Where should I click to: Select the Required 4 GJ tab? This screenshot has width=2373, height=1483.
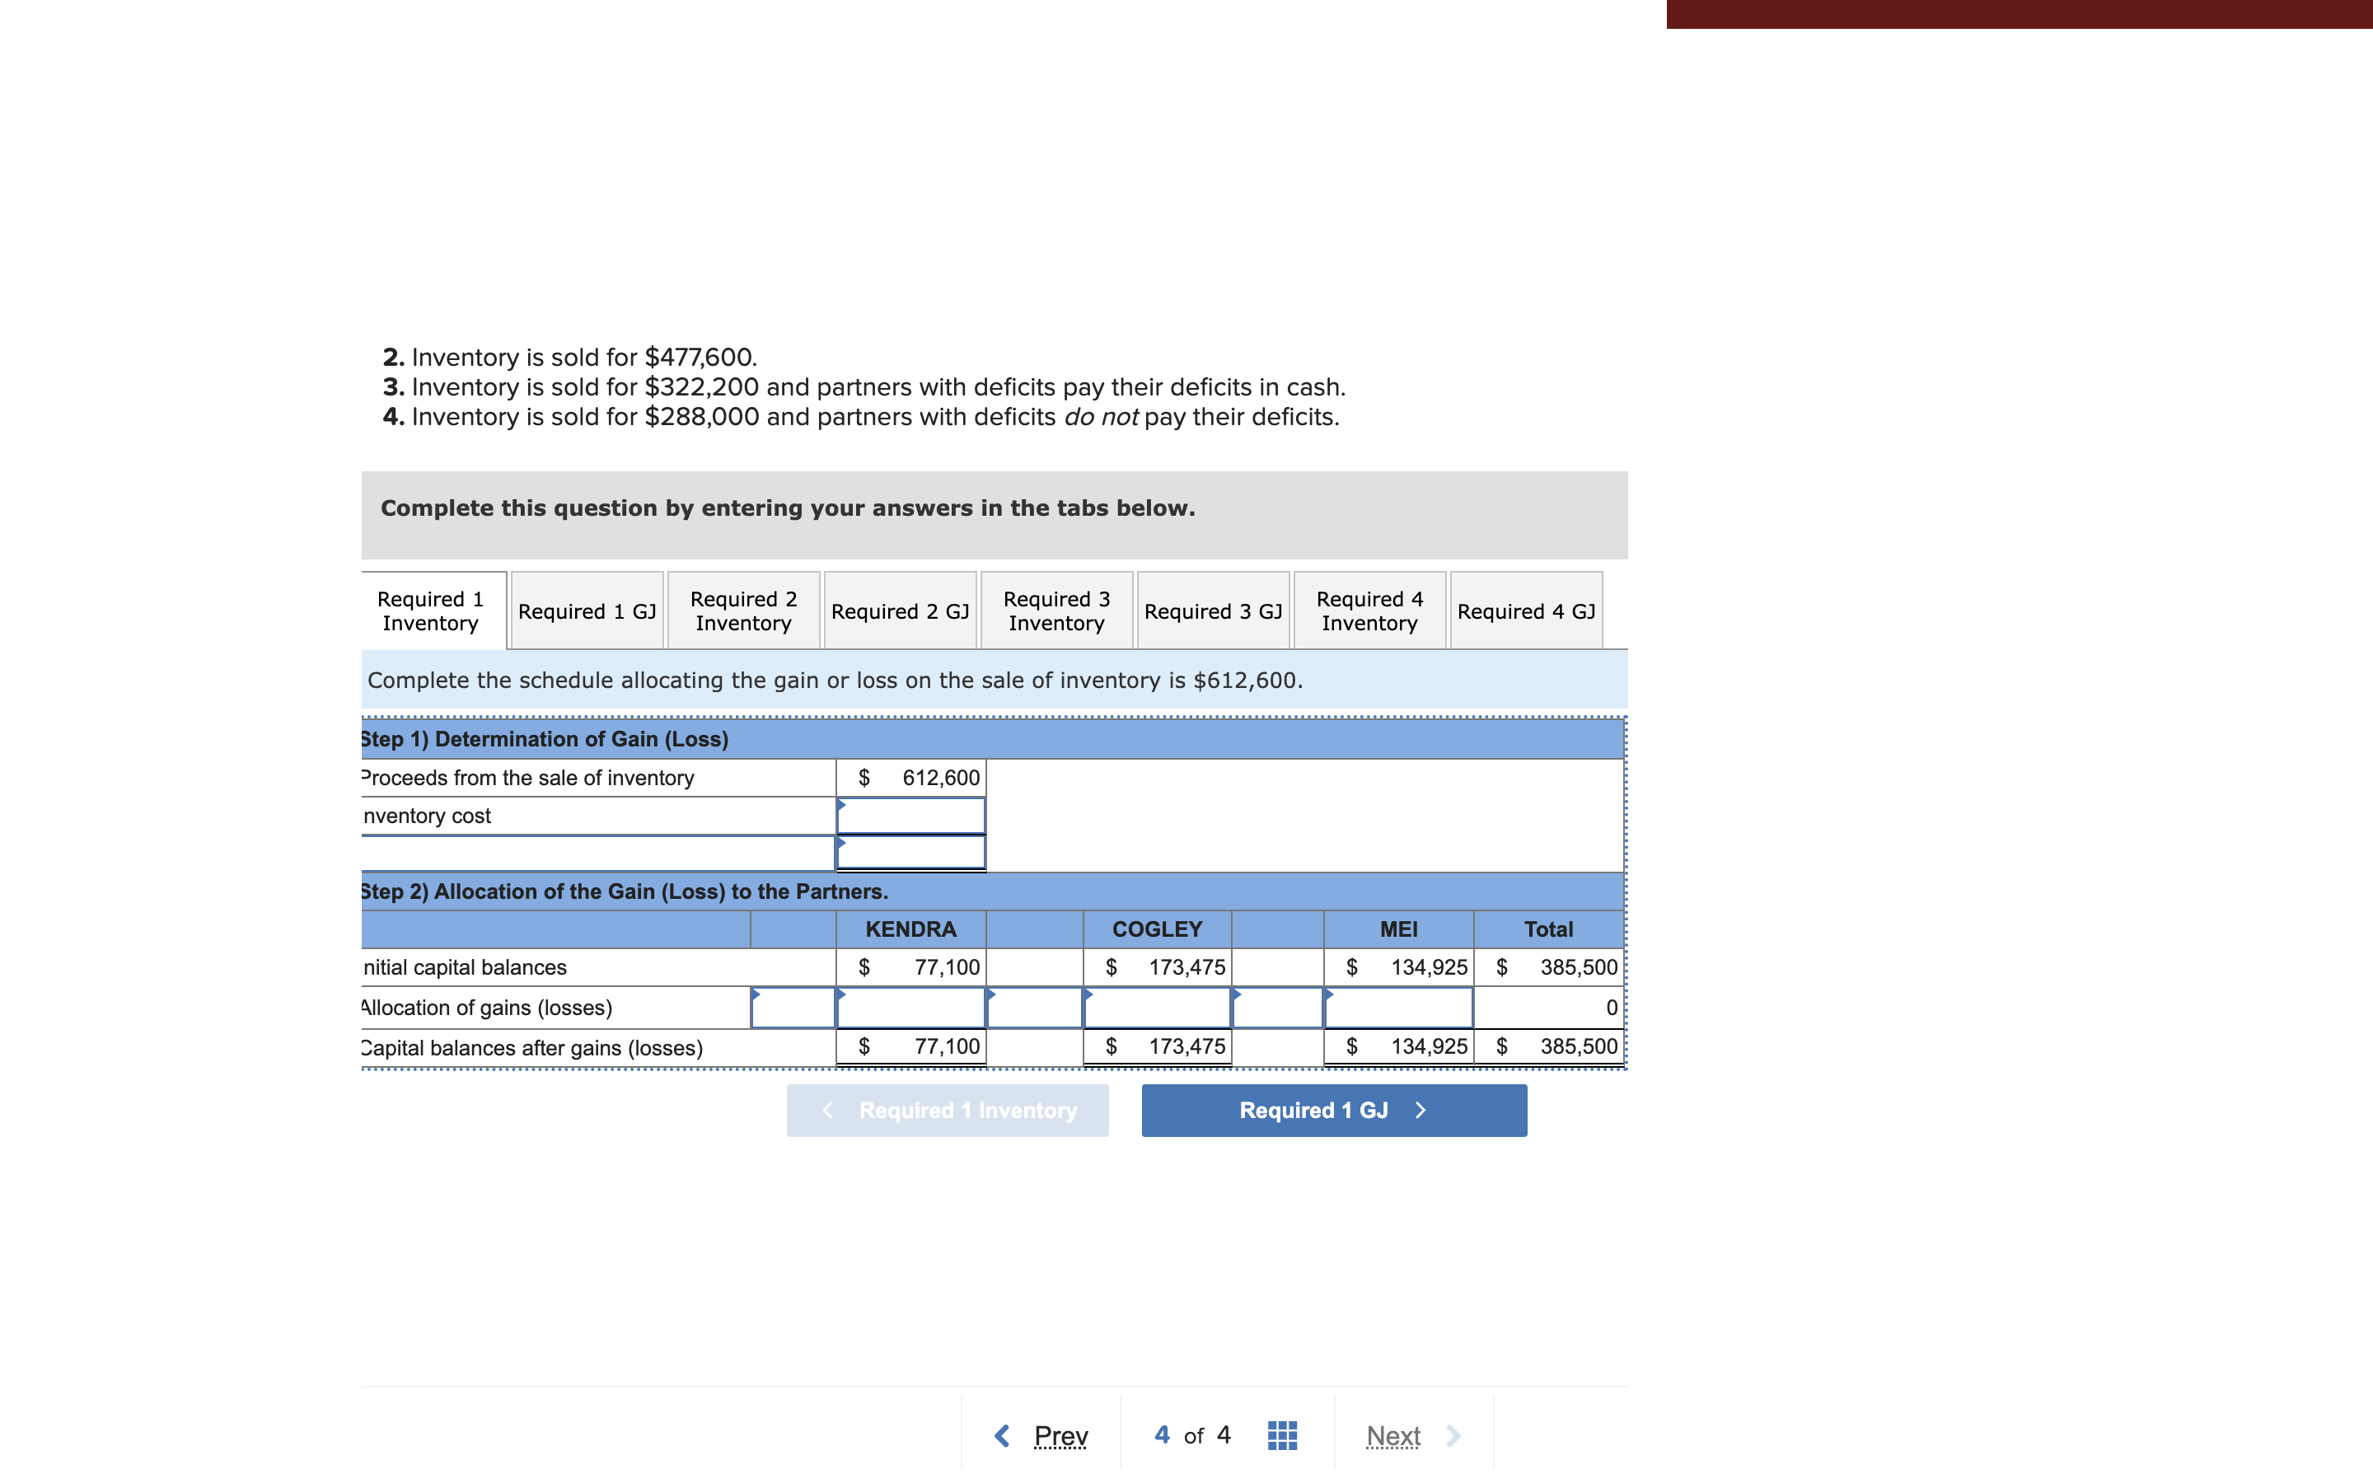click(x=1526, y=611)
